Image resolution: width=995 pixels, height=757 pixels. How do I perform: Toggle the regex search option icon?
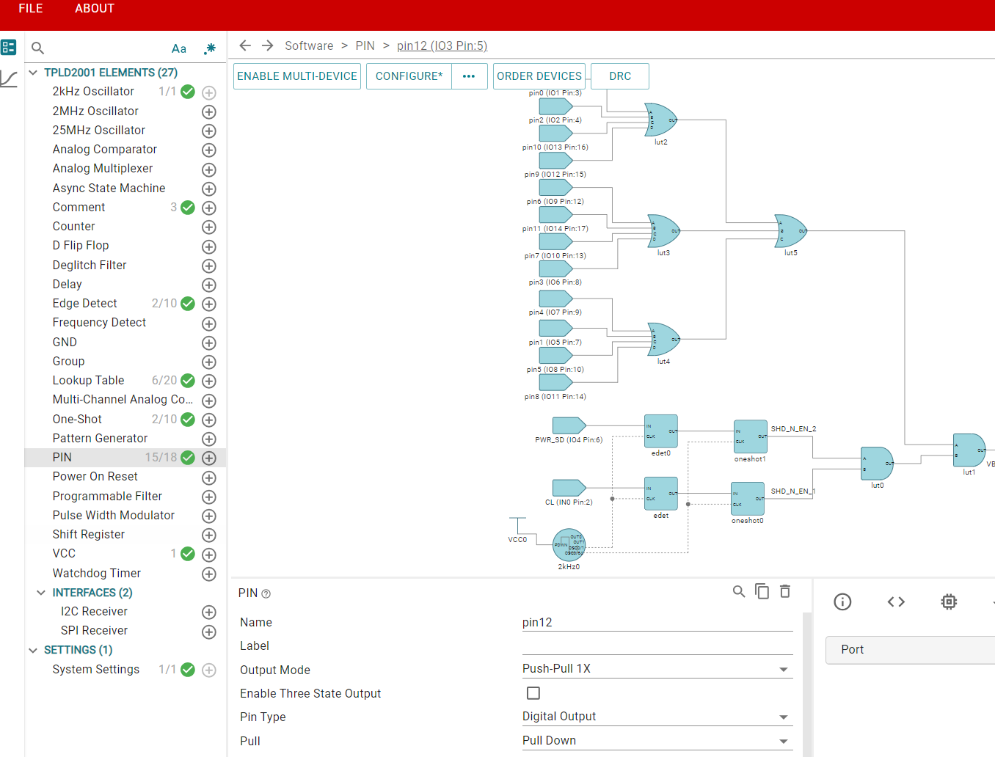point(210,48)
